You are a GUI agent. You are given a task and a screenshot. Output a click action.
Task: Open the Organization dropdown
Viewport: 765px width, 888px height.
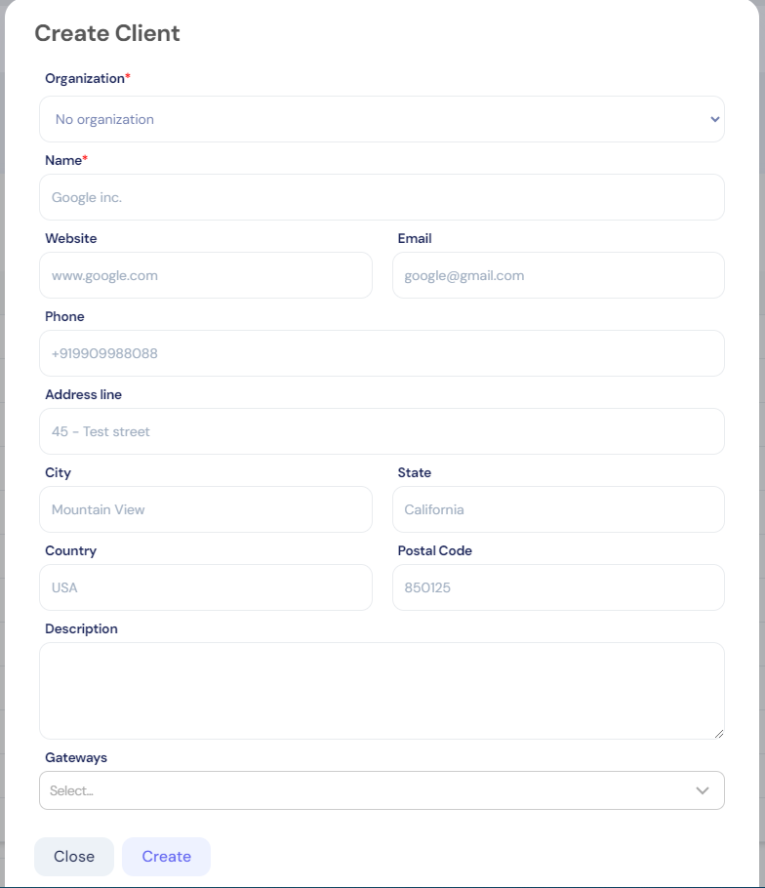(382, 118)
